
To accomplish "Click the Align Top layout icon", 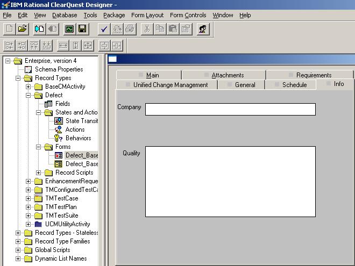I will click(x=34, y=46).
